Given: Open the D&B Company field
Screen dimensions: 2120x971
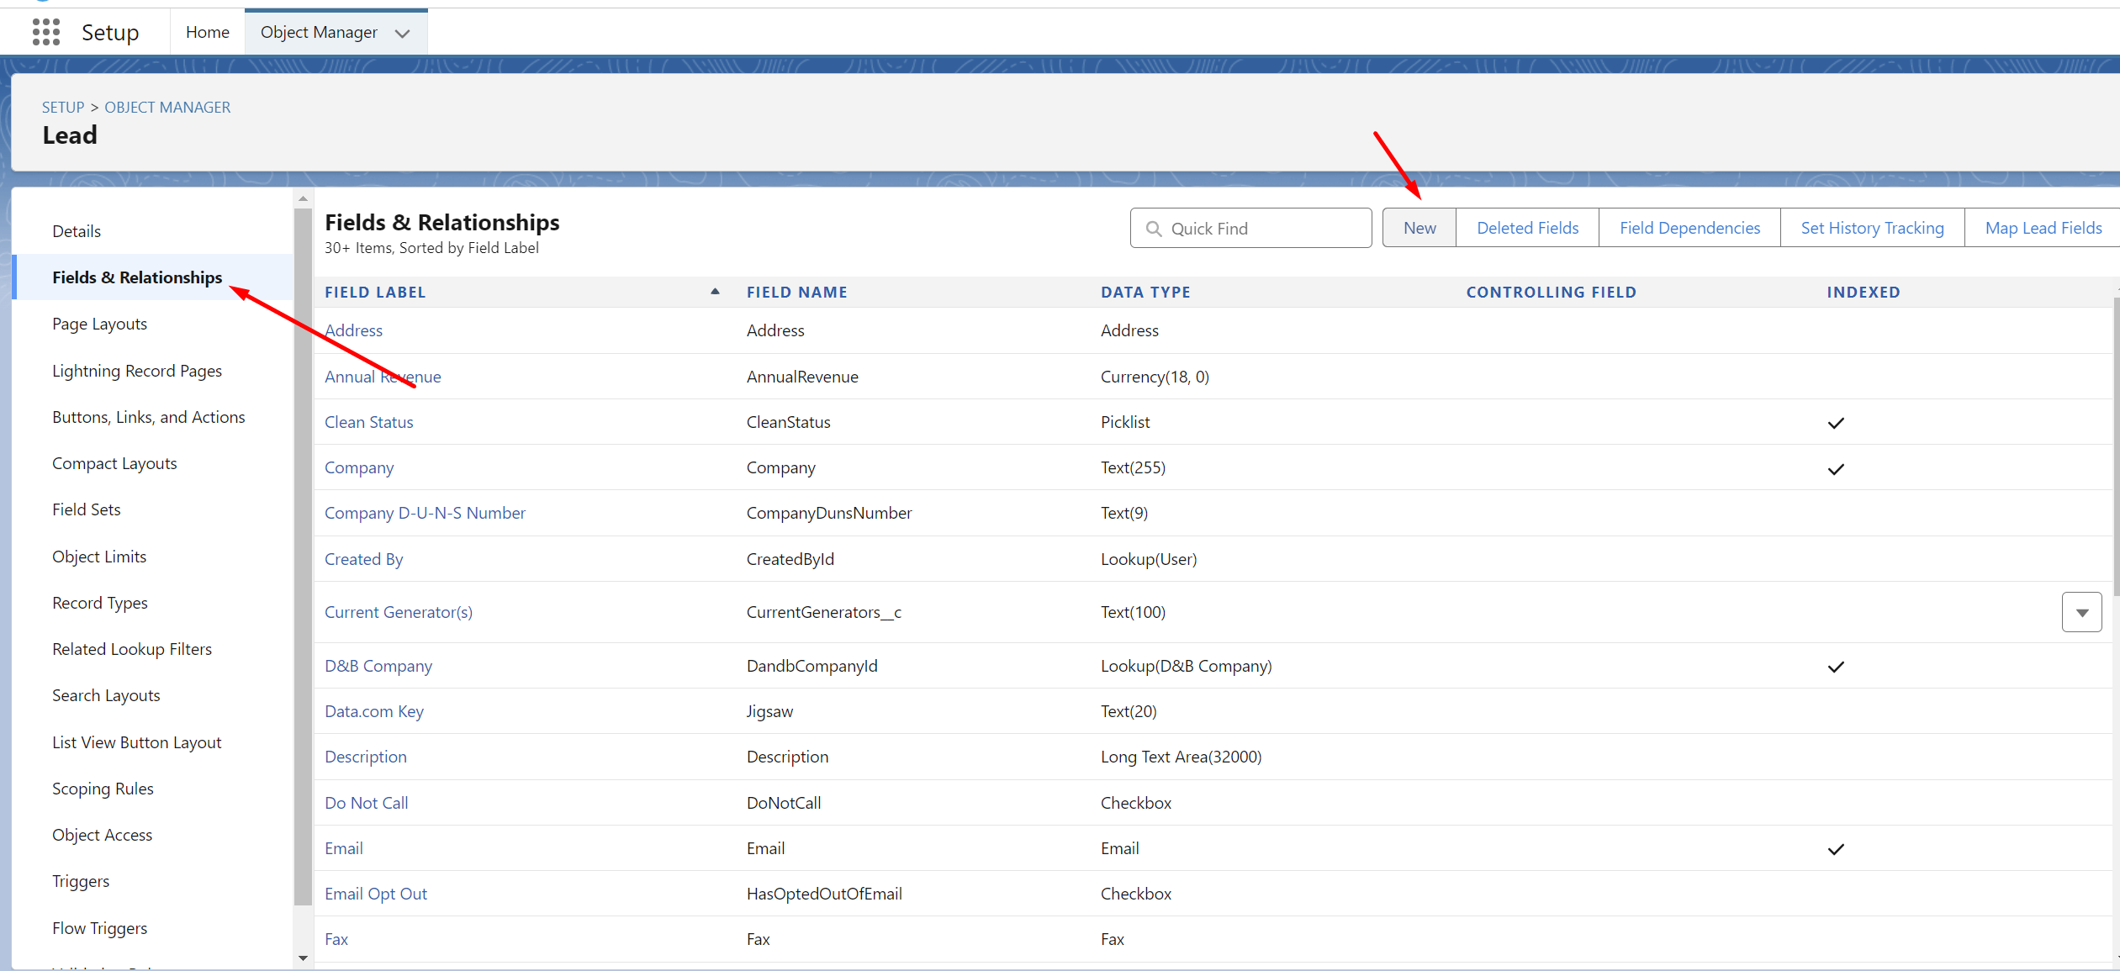Looking at the screenshot, I should coord(378,666).
